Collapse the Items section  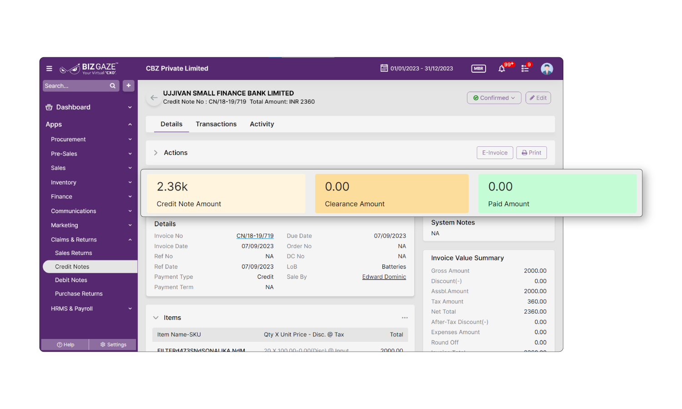(x=156, y=318)
